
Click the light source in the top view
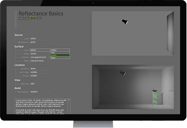125,22
